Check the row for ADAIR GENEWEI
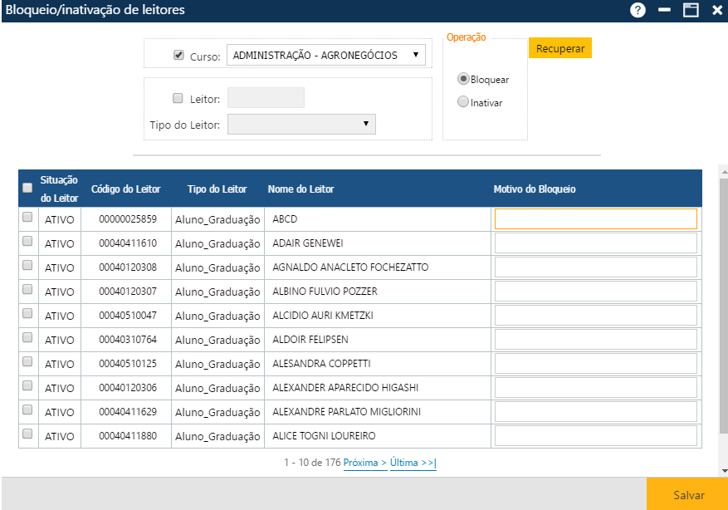The height and width of the screenshot is (510, 728). click(x=27, y=243)
